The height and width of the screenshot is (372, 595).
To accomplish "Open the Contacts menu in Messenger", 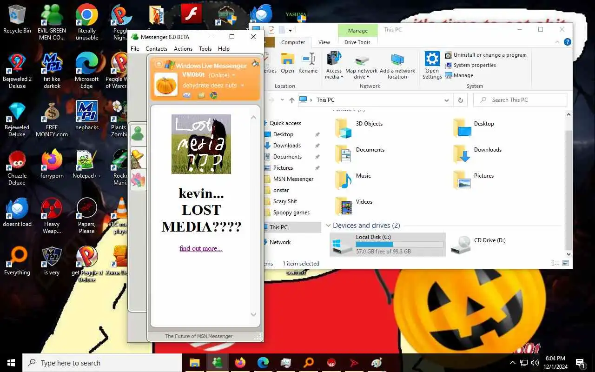I will click(156, 49).
